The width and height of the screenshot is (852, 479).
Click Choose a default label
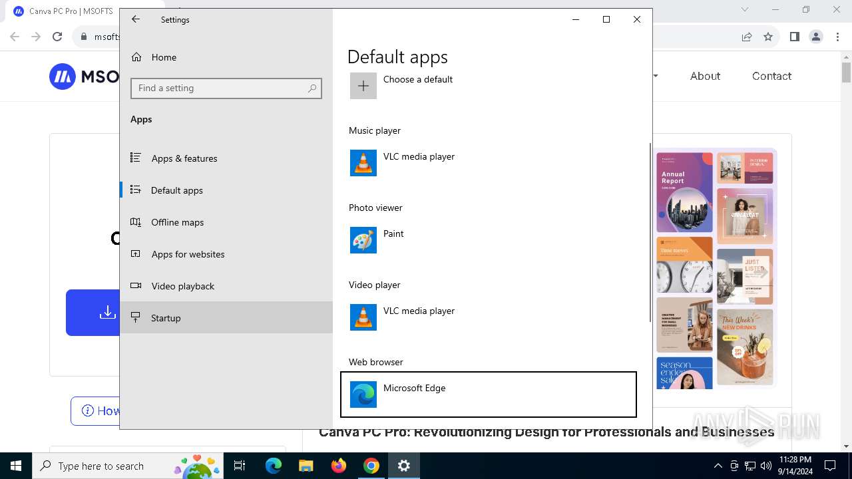point(418,79)
